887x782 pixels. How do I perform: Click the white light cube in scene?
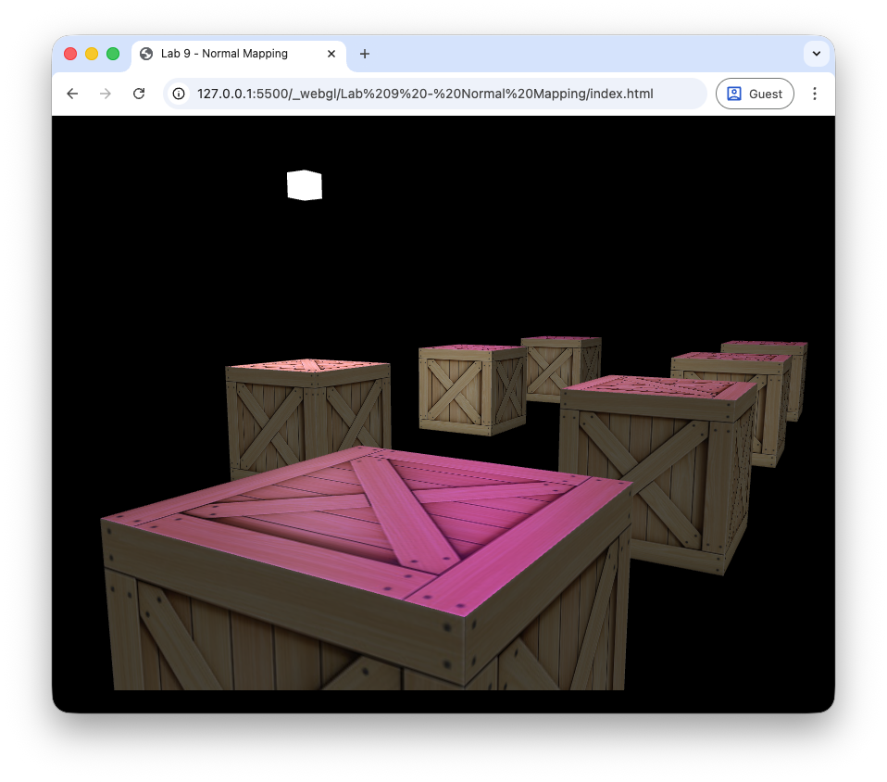click(x=305, y=185)
